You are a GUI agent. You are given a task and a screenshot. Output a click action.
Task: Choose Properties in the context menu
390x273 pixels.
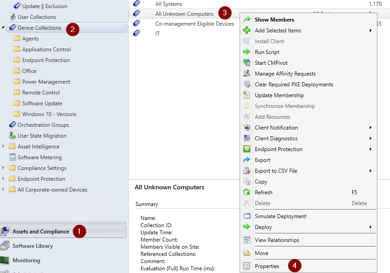(x=308, y=266)
